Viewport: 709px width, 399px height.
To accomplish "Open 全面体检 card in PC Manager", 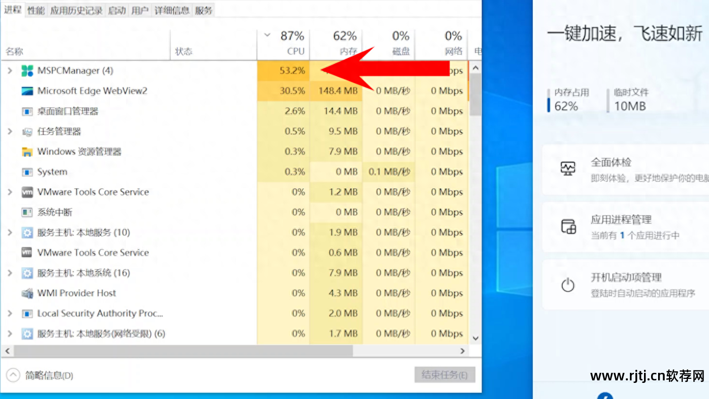I will pos(626,170).
